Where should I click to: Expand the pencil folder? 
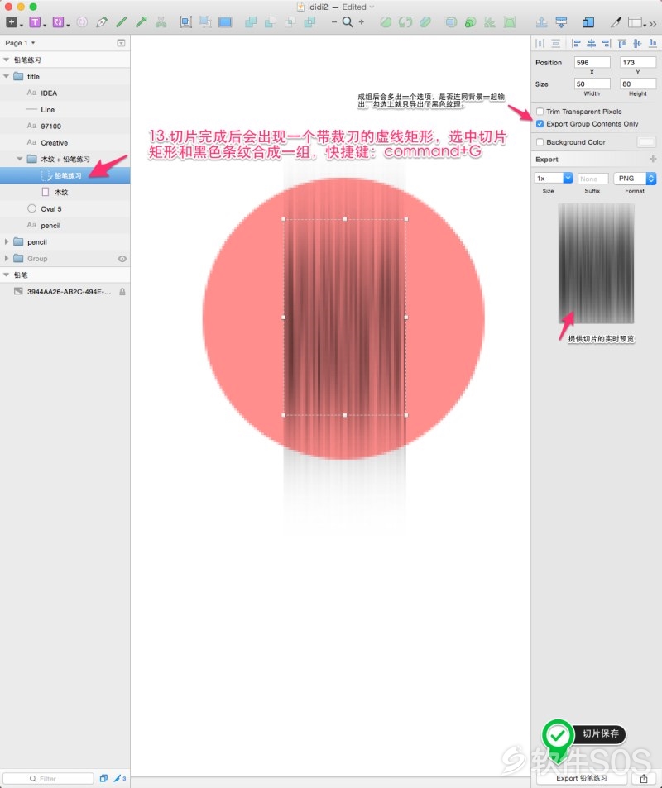[6, 241]
